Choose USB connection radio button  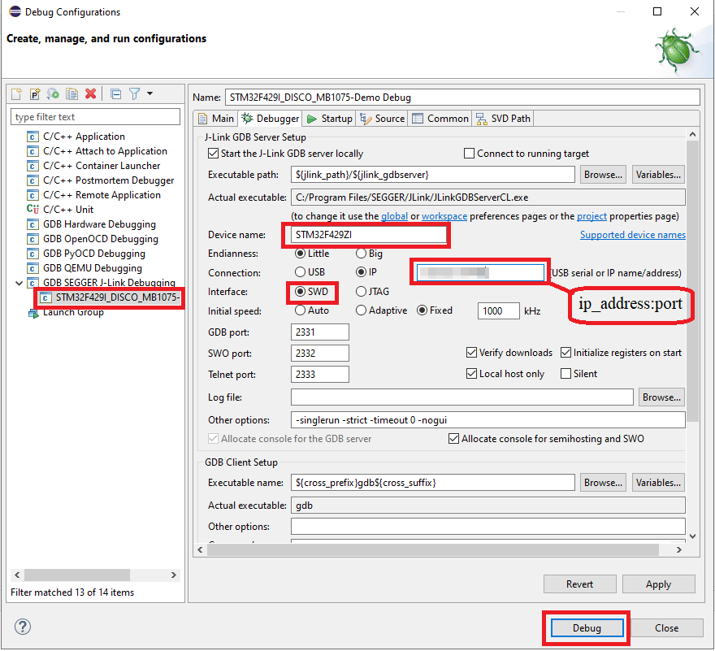[x=301, y=272]
